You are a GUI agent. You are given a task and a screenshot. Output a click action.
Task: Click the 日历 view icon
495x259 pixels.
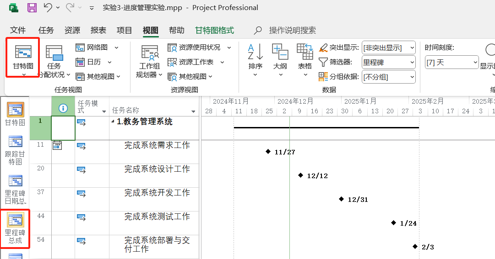pyautogui.click(x=80, y=62)
